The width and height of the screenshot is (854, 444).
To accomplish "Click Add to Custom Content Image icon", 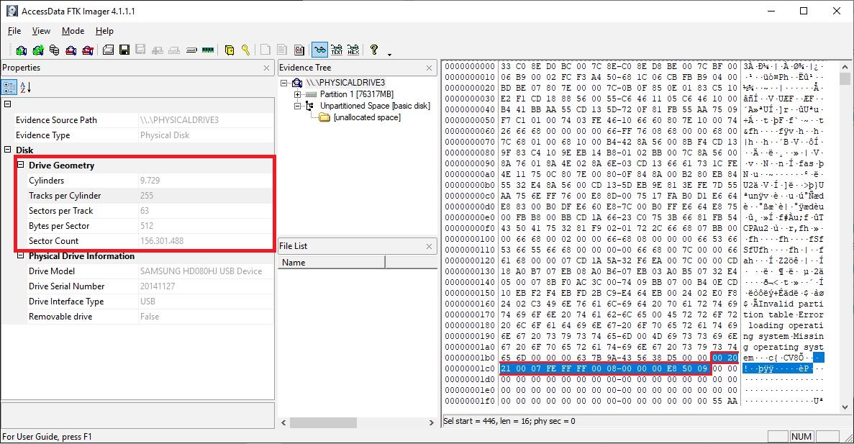I will 158,50.
